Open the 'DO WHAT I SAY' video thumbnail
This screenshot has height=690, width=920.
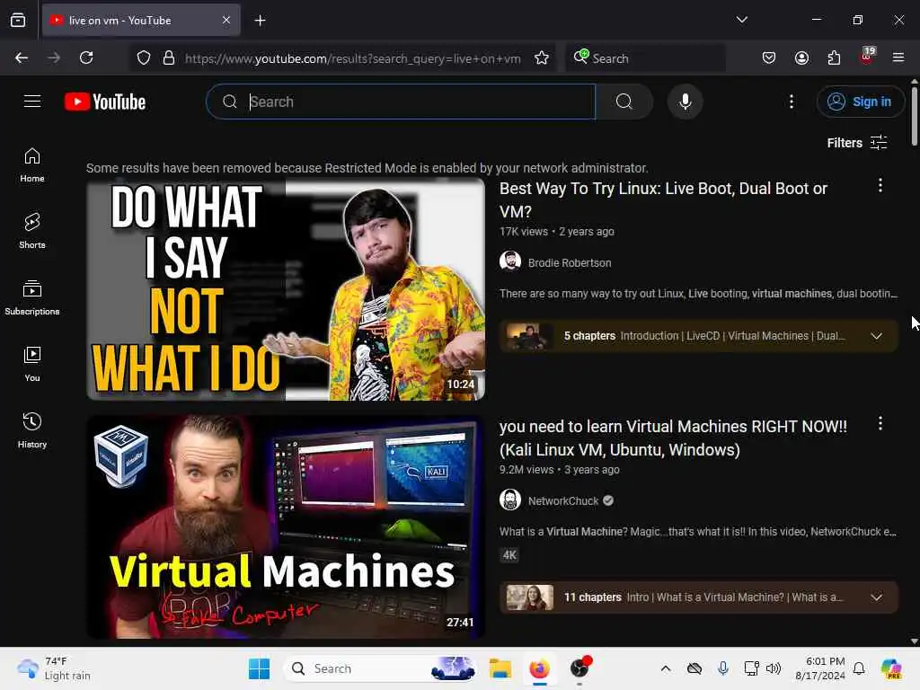pyautogui.click(x=286, y=289)
